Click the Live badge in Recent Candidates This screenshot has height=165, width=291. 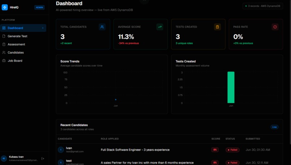pos(274,127)
